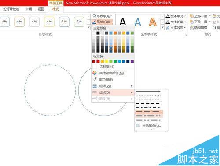Image resolution: width=220 pixels, height=166 pixels.
Task: Pick gold from the theme colors row
Action: tap(124, 33)
